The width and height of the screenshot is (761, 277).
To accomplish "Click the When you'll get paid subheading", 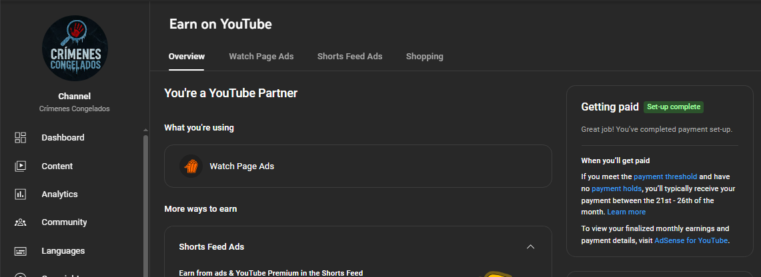I will click(x=616, y=160).
